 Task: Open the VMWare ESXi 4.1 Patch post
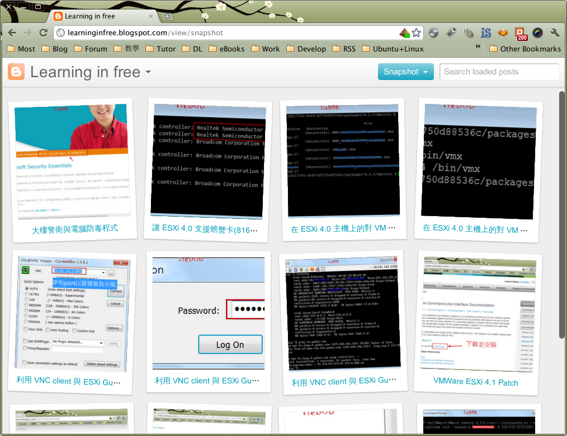click(475, 382)
